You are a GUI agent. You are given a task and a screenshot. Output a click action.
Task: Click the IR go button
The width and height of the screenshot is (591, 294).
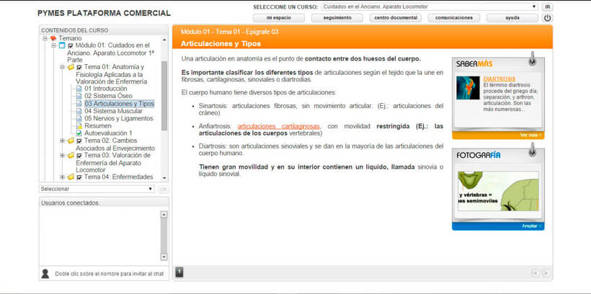[547, 6]
